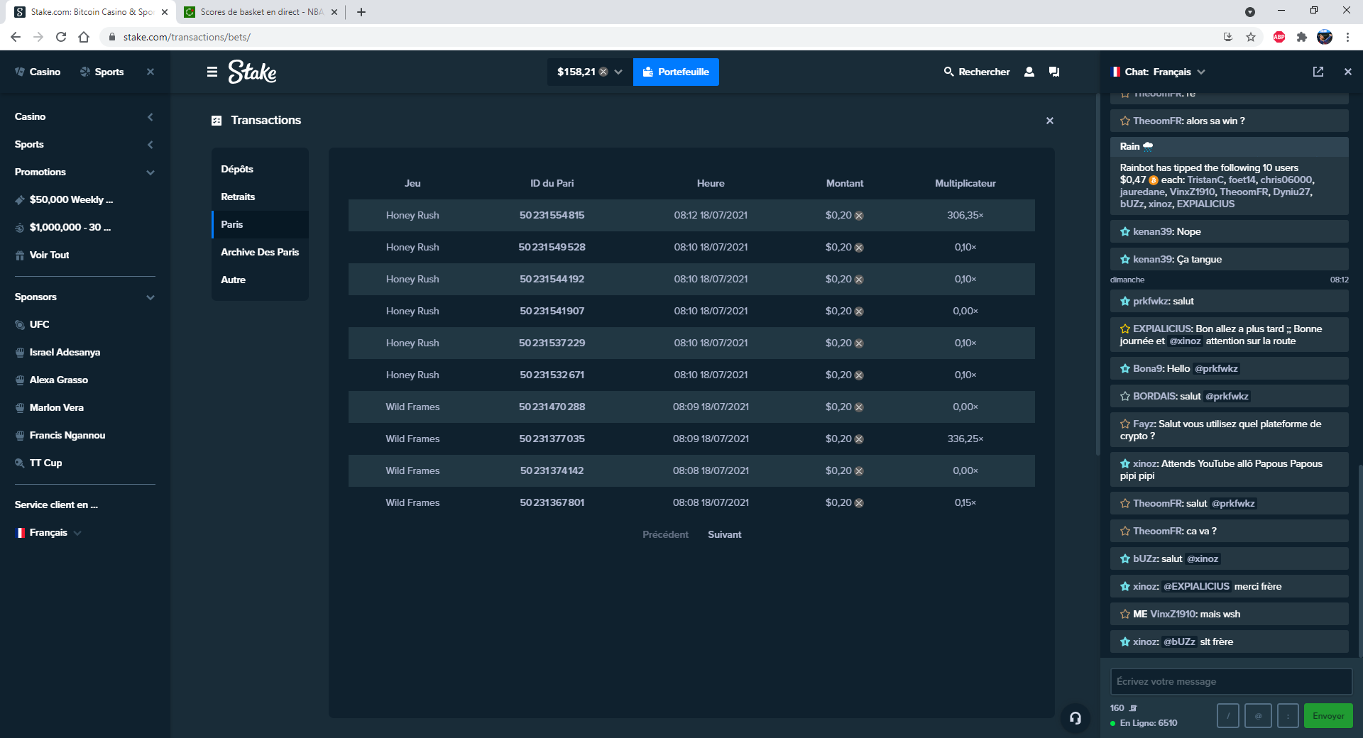
Task: Click bet ID 50231554815
Action: click(552, 215)
